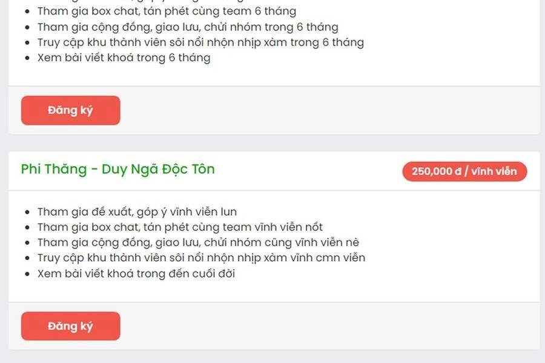
Task: Click Đăng ký under Phi Thăng plan
Action: 70,326
